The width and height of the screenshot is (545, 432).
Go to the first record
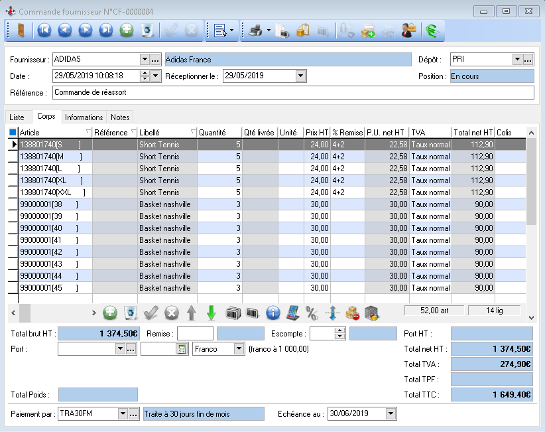click(x=44, y=30)
